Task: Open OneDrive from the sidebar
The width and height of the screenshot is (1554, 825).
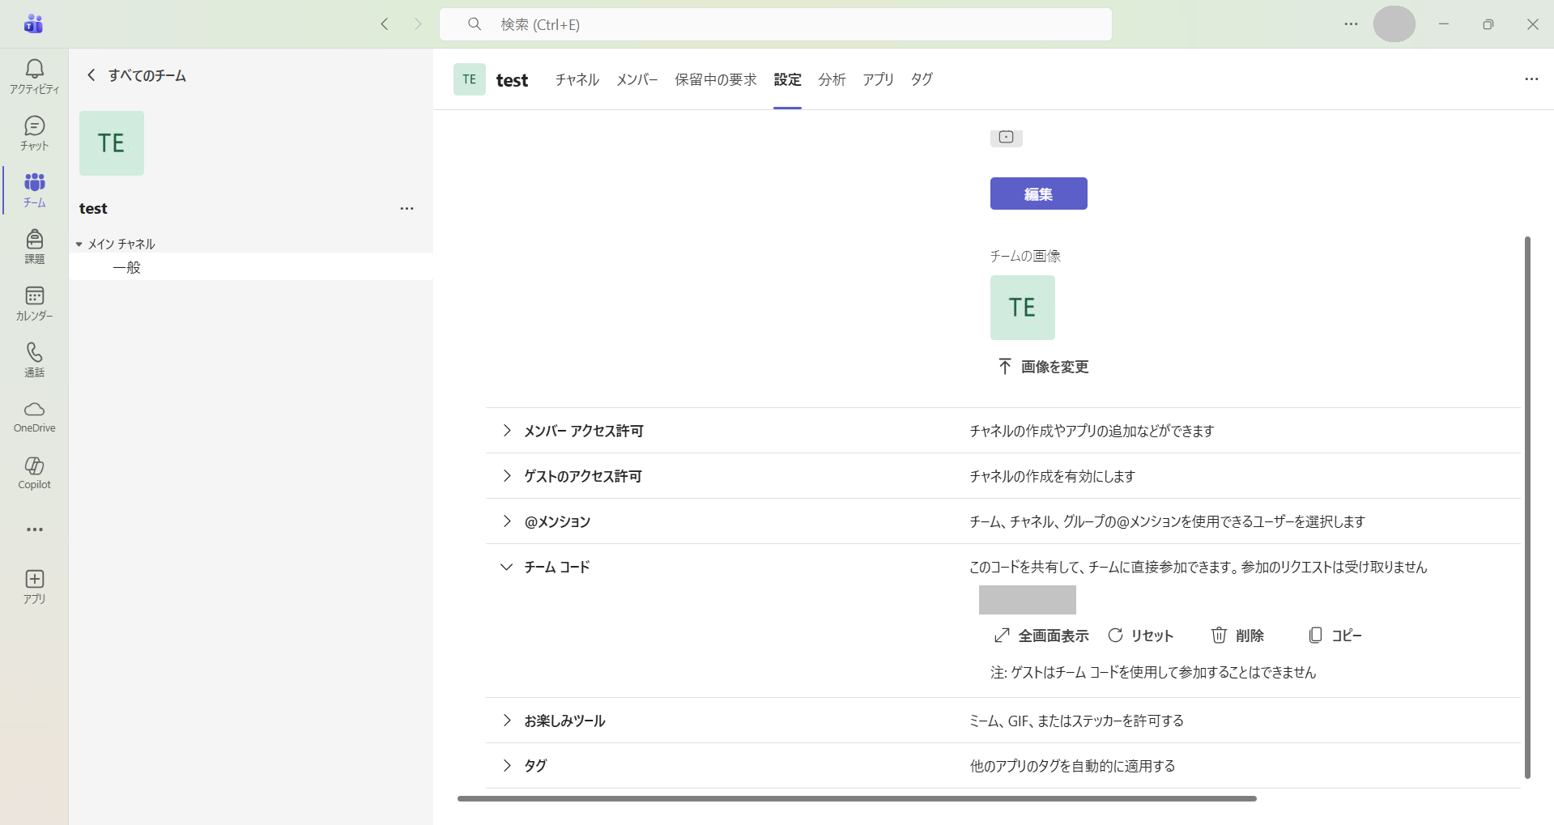Action: 34,410
